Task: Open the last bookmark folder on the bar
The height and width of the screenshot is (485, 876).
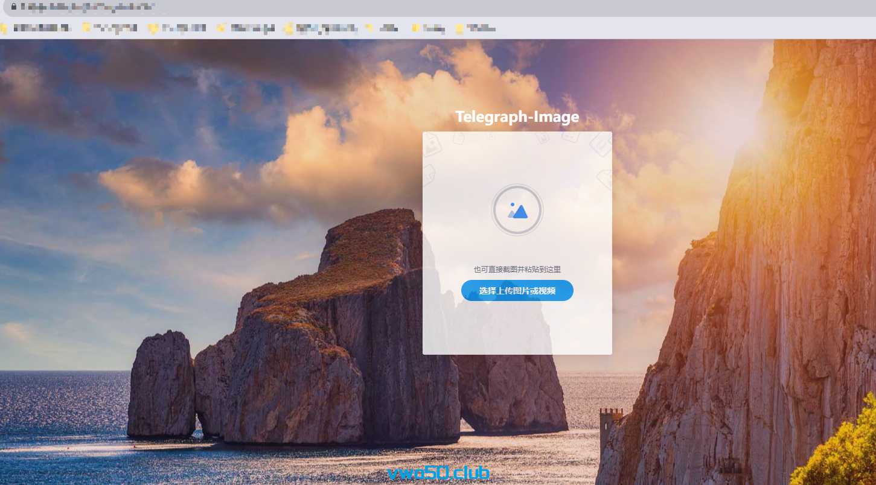Action: coord(476,28)
